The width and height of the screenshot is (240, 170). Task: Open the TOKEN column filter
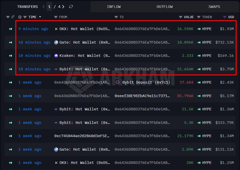click(199, 17)
